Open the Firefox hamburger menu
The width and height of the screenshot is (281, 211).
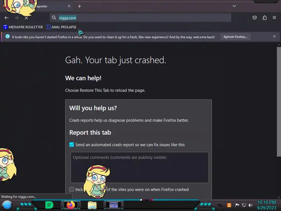click(274, 18)
